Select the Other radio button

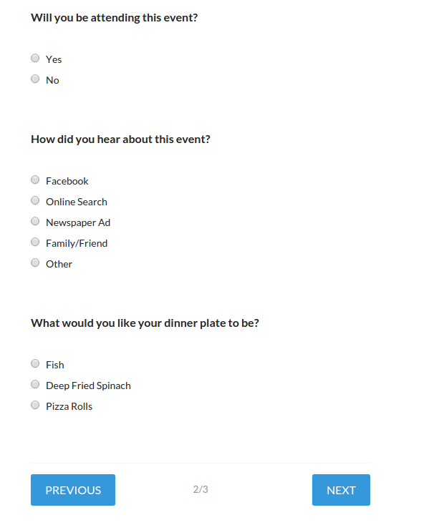[x=35, y=263]
